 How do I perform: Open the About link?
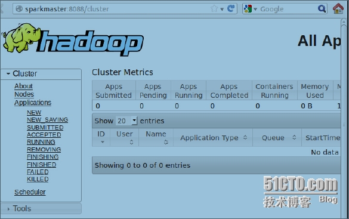coord(24,86)
